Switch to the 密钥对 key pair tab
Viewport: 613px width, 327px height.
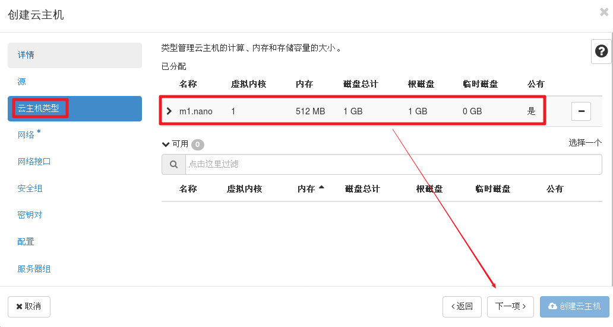pos(30,215)
